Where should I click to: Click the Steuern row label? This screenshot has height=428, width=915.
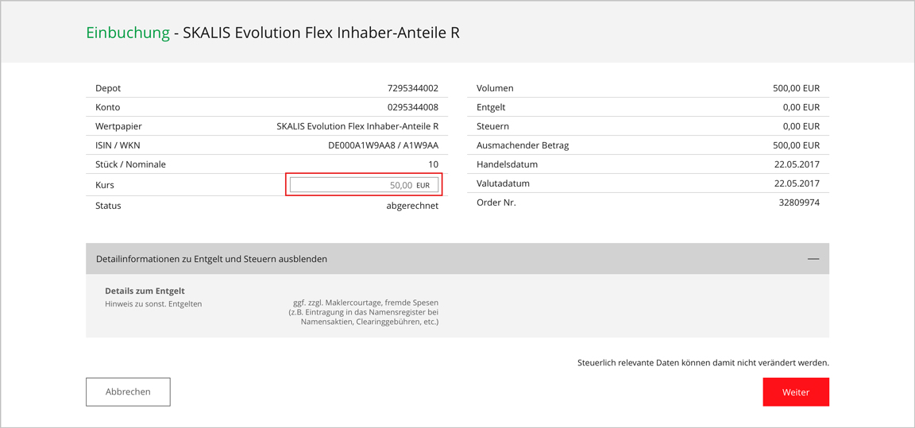(493, 126)
